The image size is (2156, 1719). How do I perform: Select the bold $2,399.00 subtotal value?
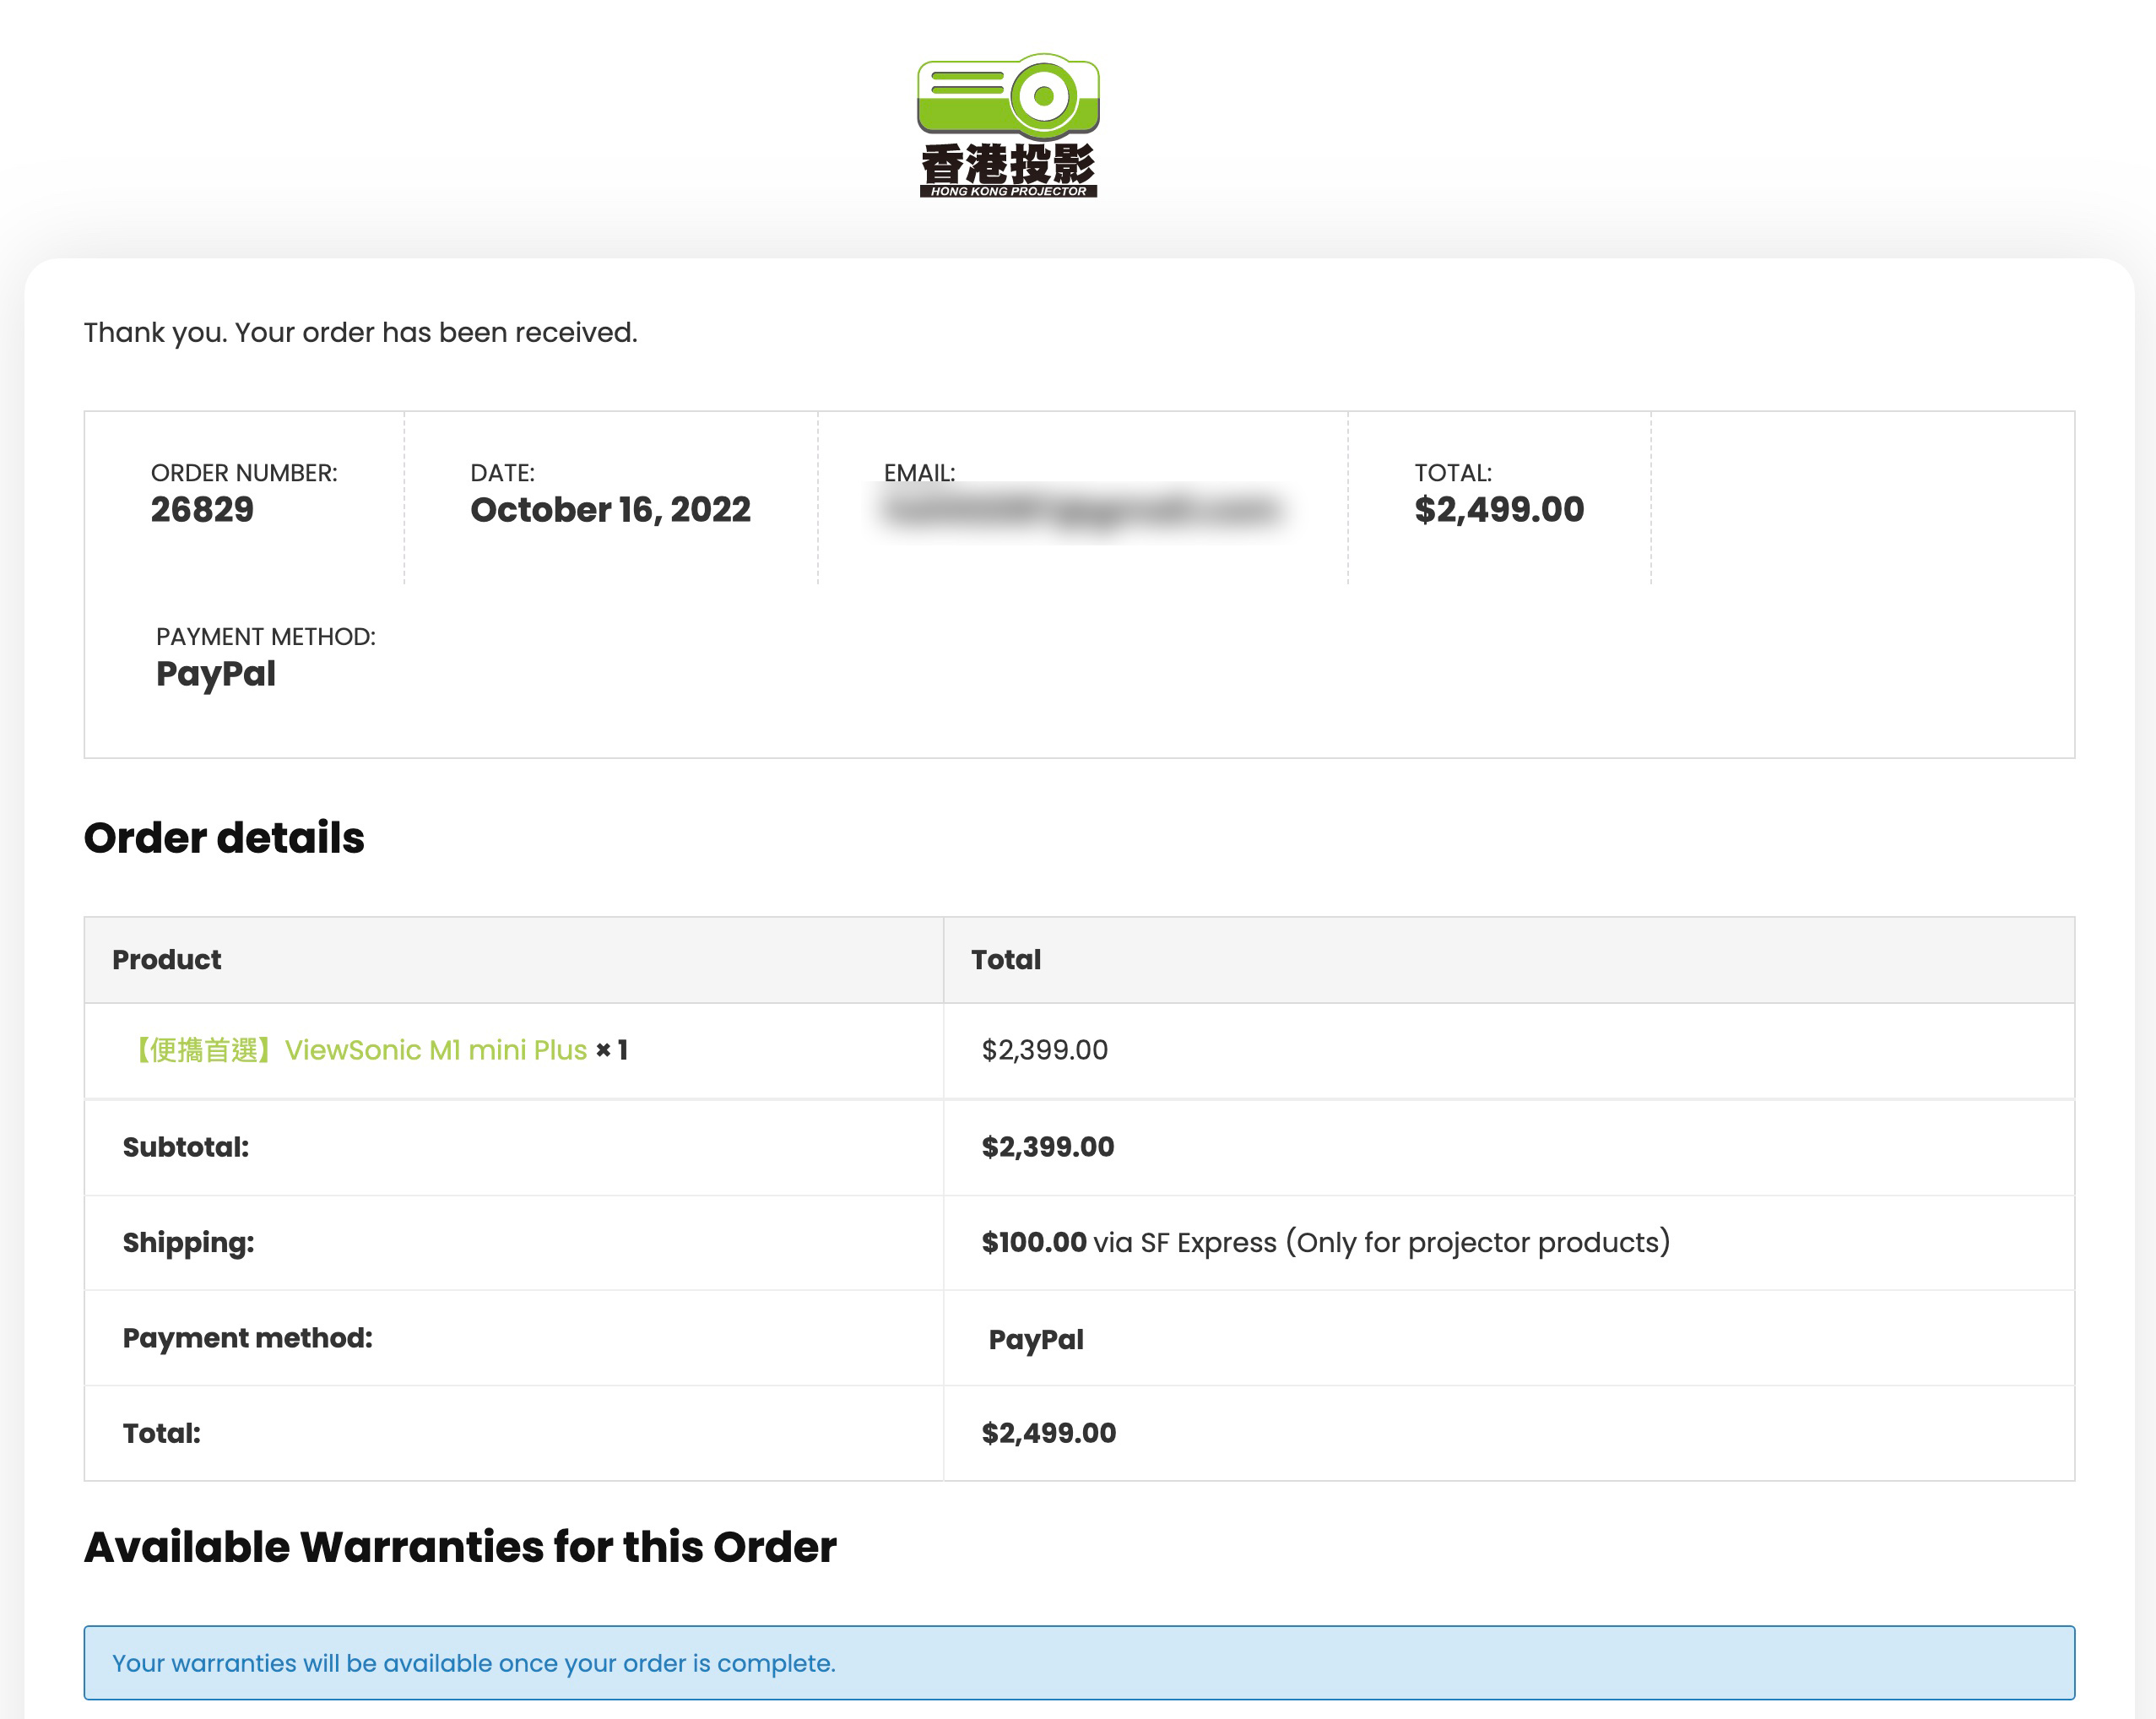point(1048,1147)
